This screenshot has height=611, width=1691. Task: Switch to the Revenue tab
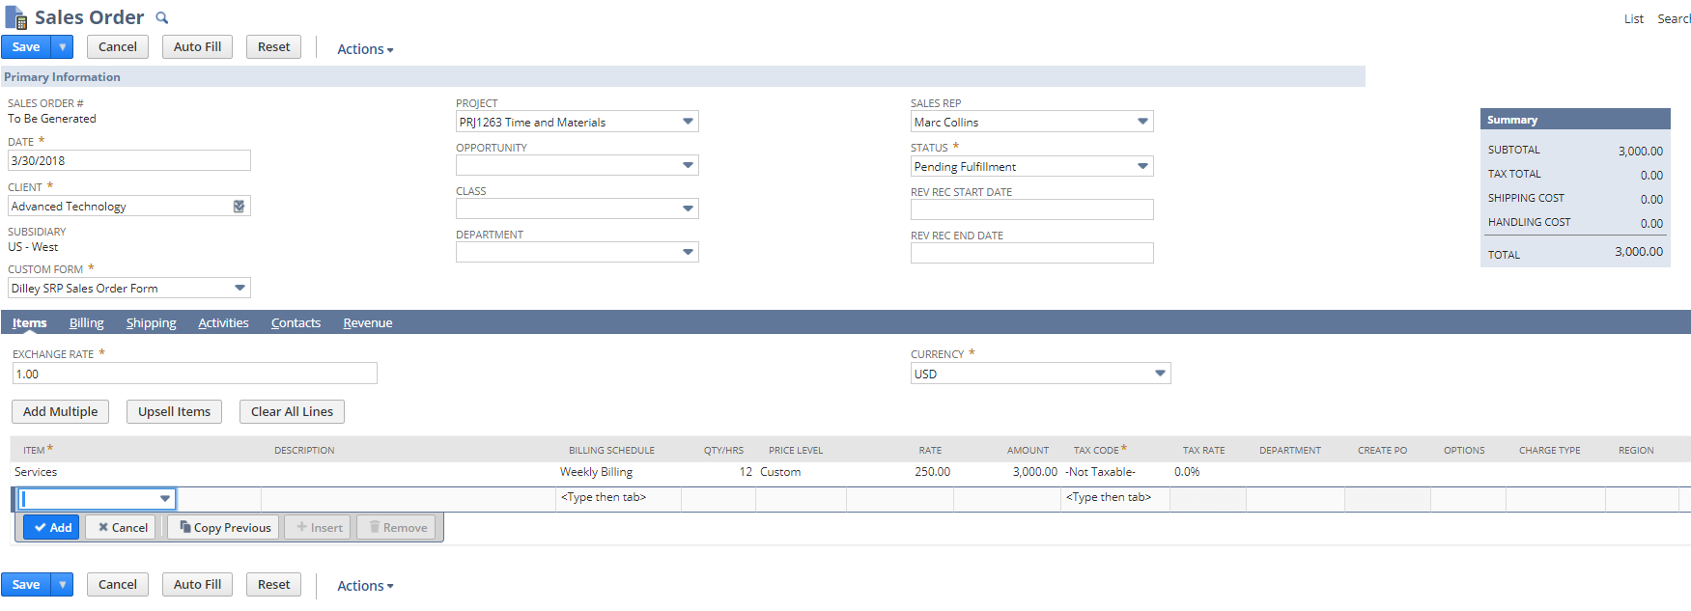coord(367,322)
